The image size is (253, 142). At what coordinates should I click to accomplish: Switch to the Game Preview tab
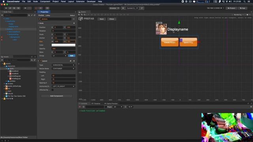(x=111, y=103)
